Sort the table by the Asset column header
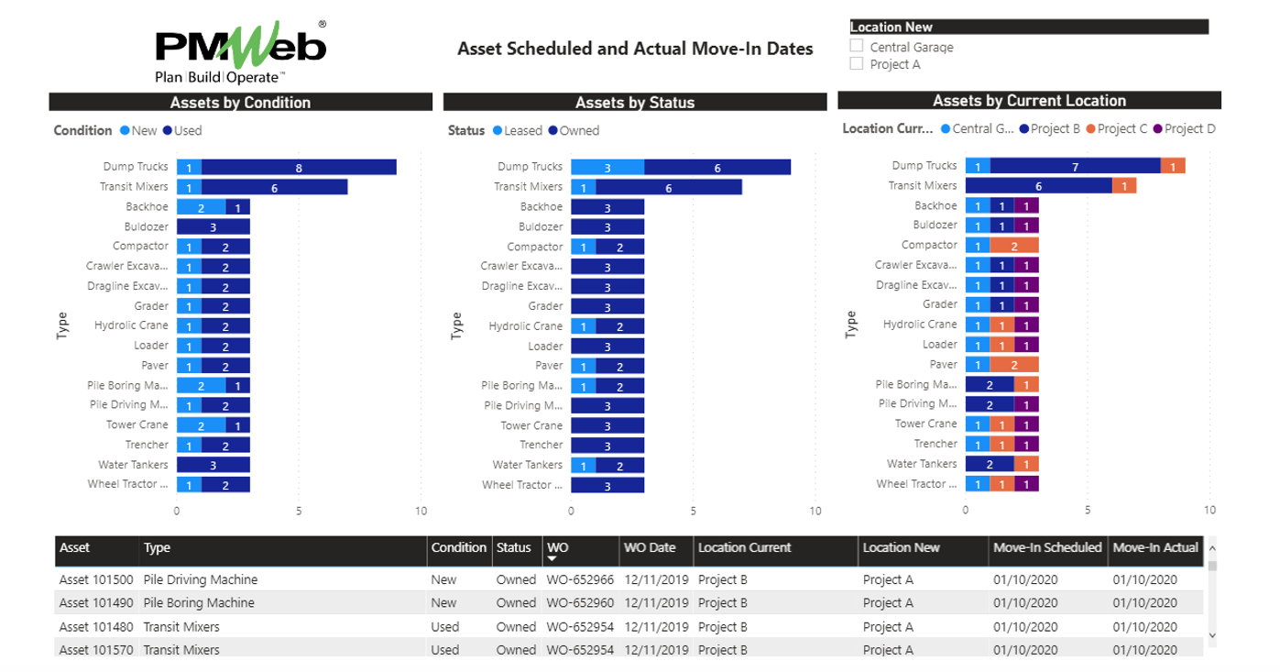Viewport: 1280px width, 672px height. tap(76, 547)
